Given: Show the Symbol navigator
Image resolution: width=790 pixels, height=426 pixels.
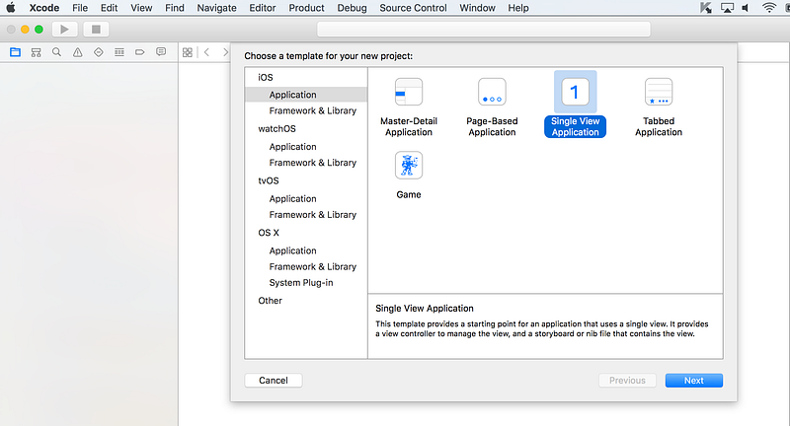Looking at the screenshot, I should click(36, 52).
